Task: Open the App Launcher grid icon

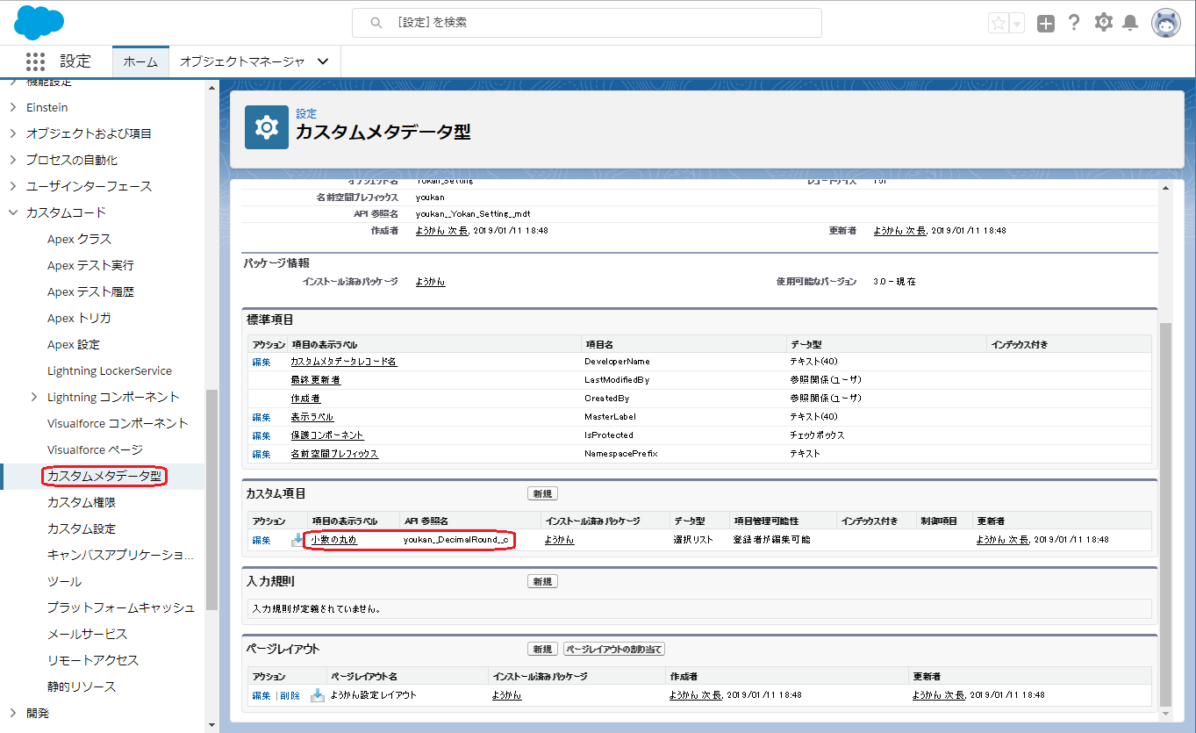Action: (35, 61)
